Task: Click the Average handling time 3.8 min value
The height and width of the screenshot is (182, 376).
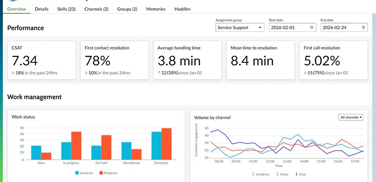Action: click(179, 61)
